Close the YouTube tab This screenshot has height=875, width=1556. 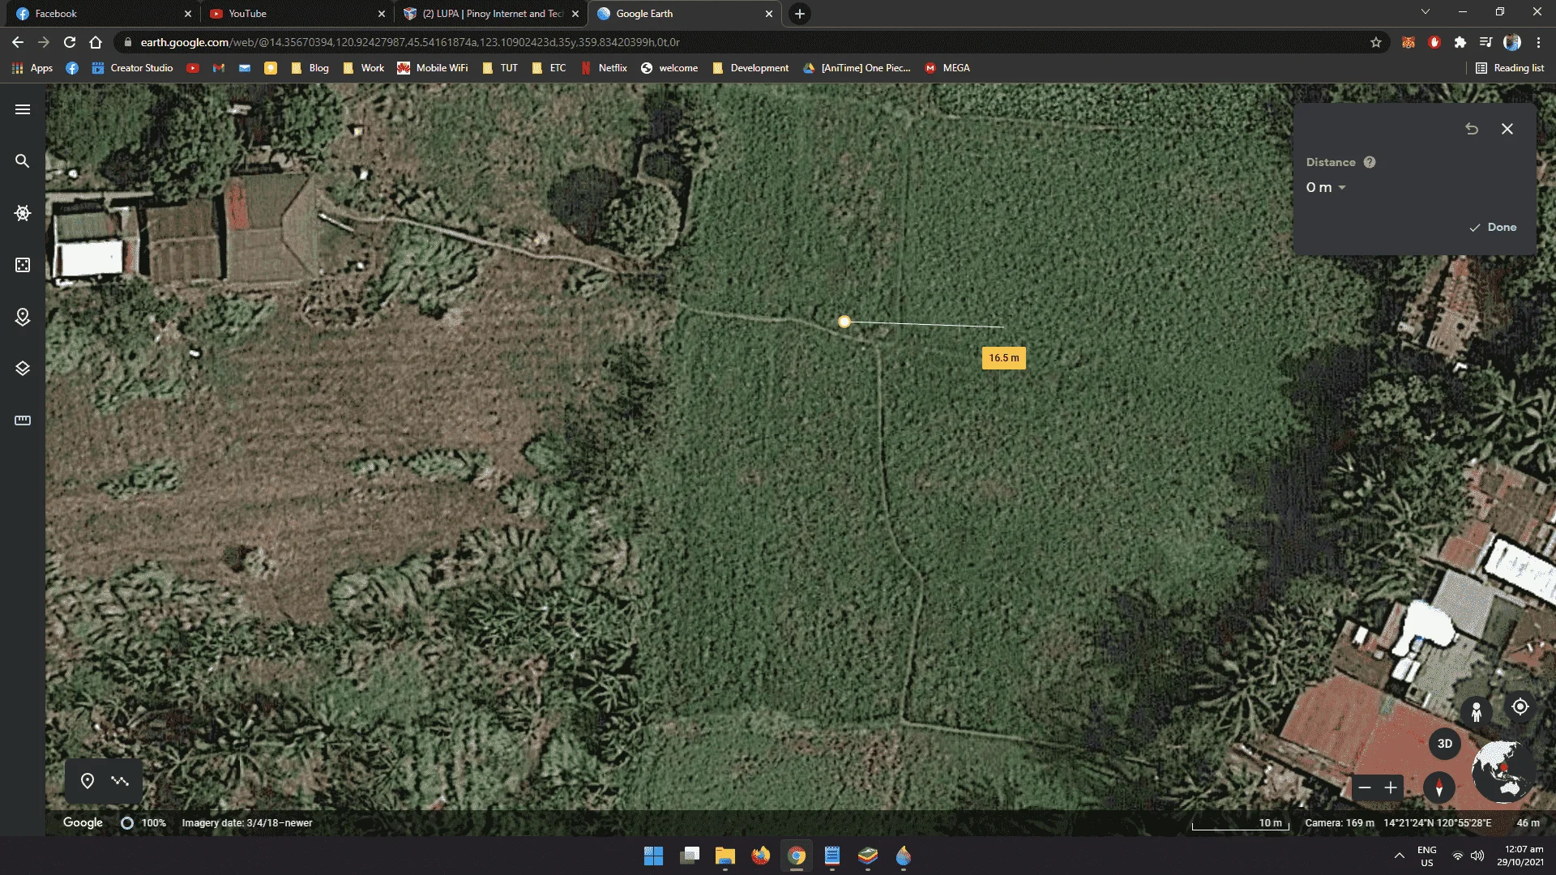pos(382,14)
